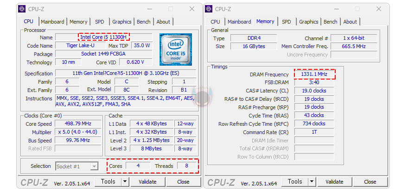Click CPU-Z app icon in left window title bar
Screen dimensions: 408x191
click(x=22, y=9)
